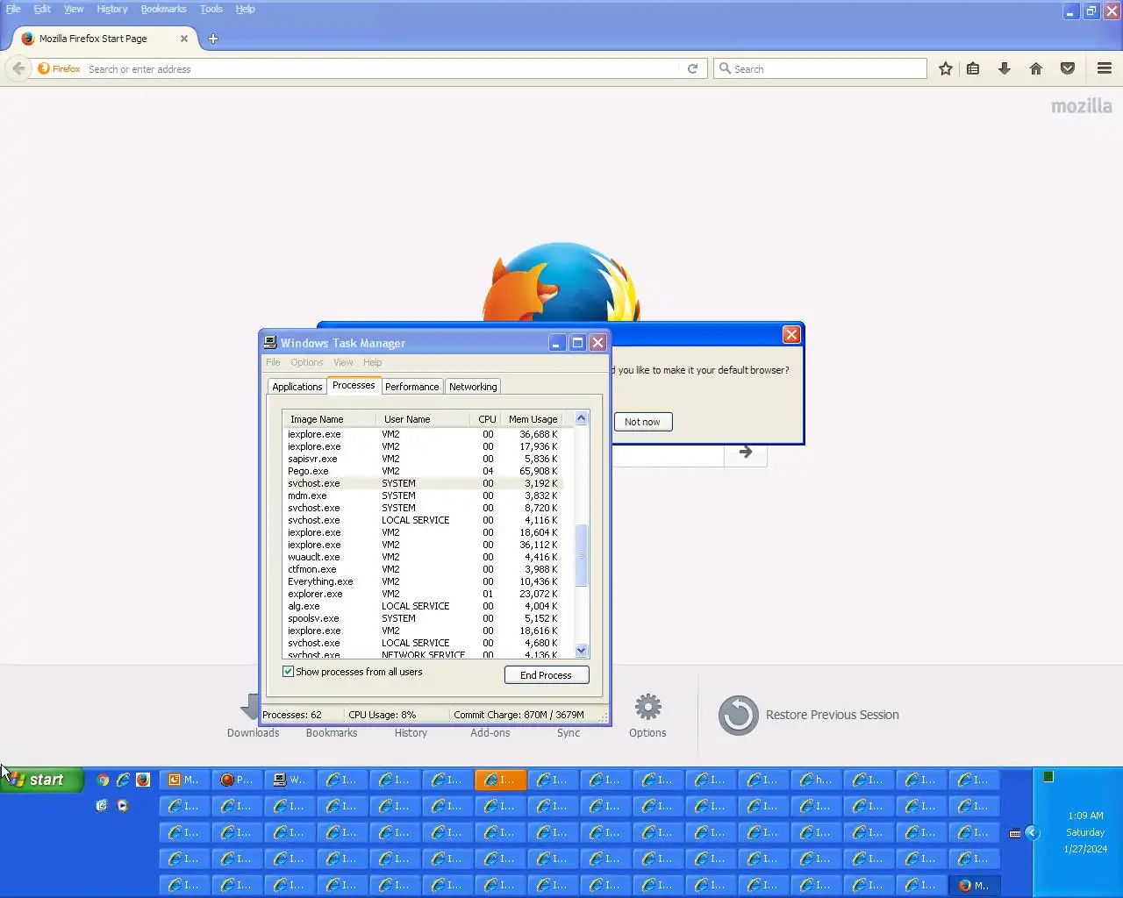Image resolution: width=1123 pixels, height=898 pixels.
Task: Select the mdm.exe process row
Action: tap(422, 495)
